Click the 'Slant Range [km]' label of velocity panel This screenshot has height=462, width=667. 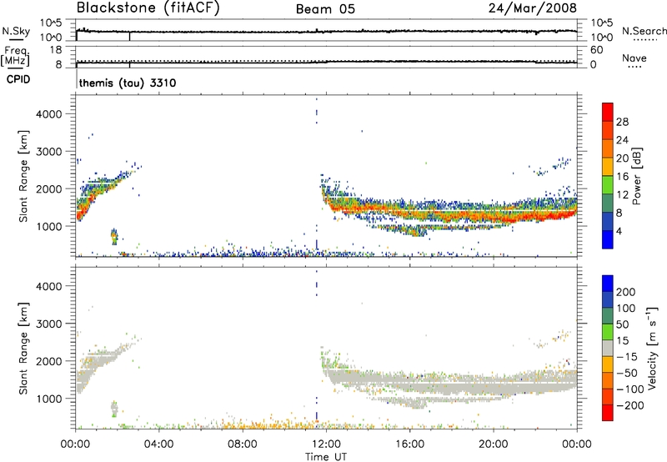23,349
